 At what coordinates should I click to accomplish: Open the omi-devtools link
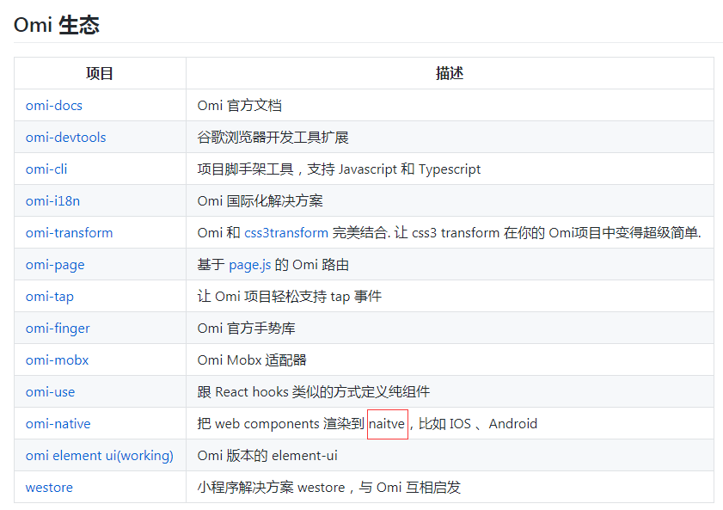click(x=66, y=138)
